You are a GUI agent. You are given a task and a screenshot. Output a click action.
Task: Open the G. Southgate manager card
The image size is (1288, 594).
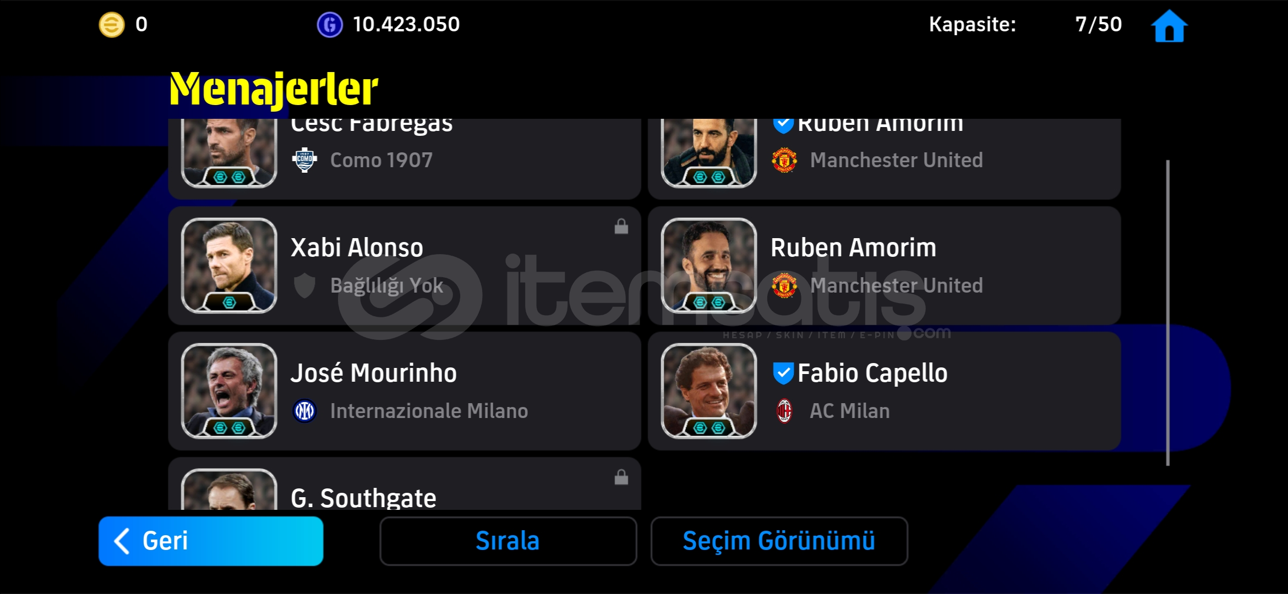coord(405,483)
